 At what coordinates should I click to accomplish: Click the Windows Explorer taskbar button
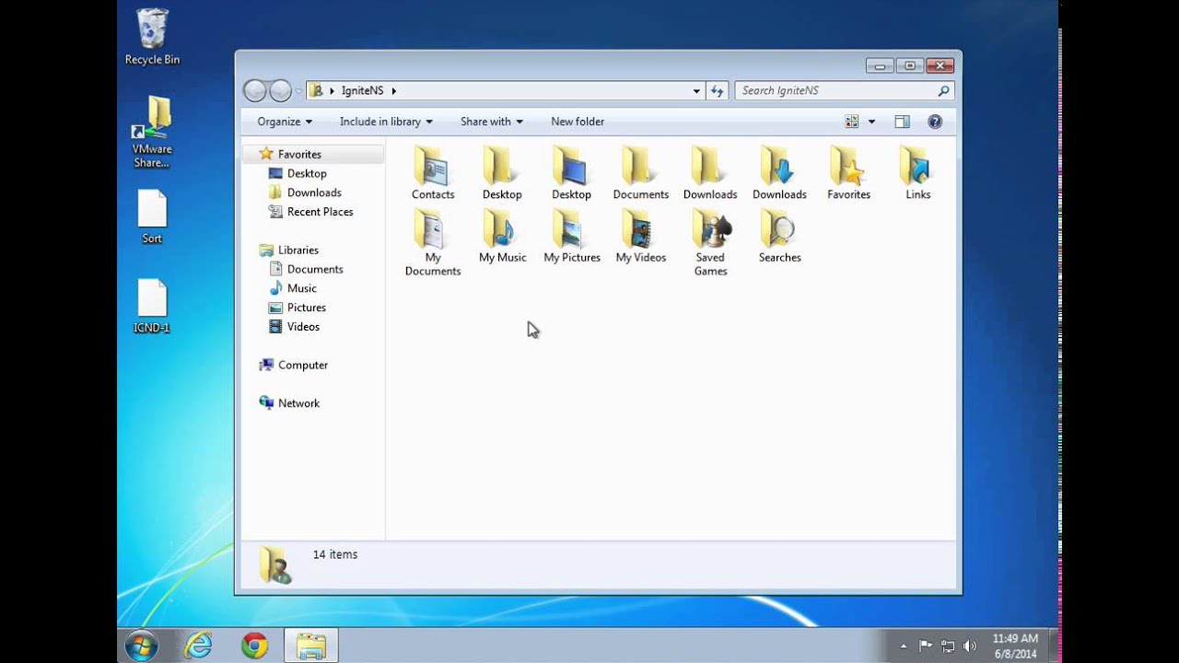(310, 646)
